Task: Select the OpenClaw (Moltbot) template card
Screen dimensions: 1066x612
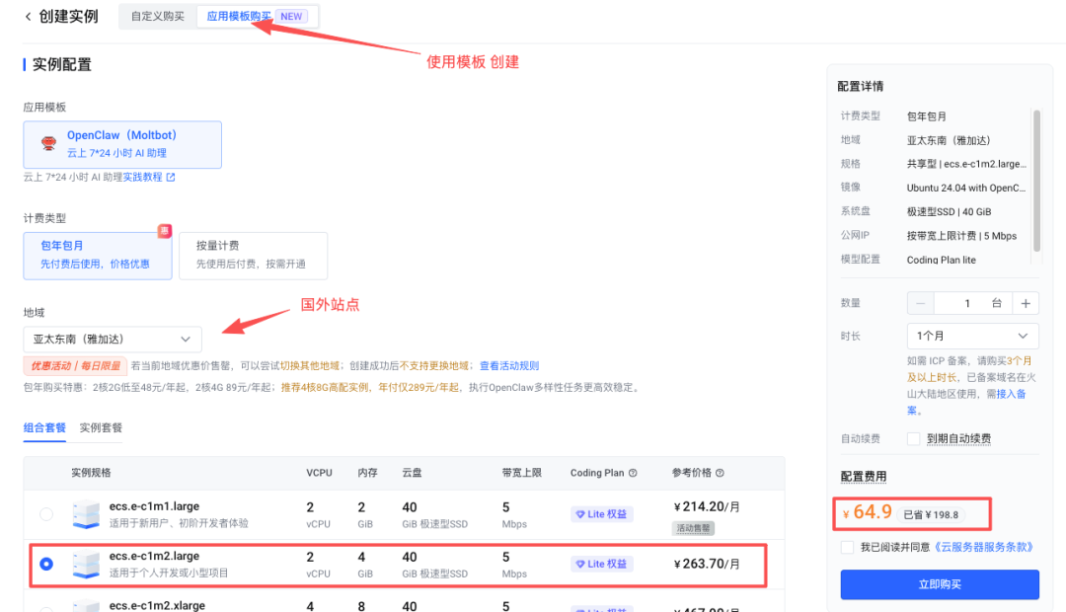Action: point(122,144)
